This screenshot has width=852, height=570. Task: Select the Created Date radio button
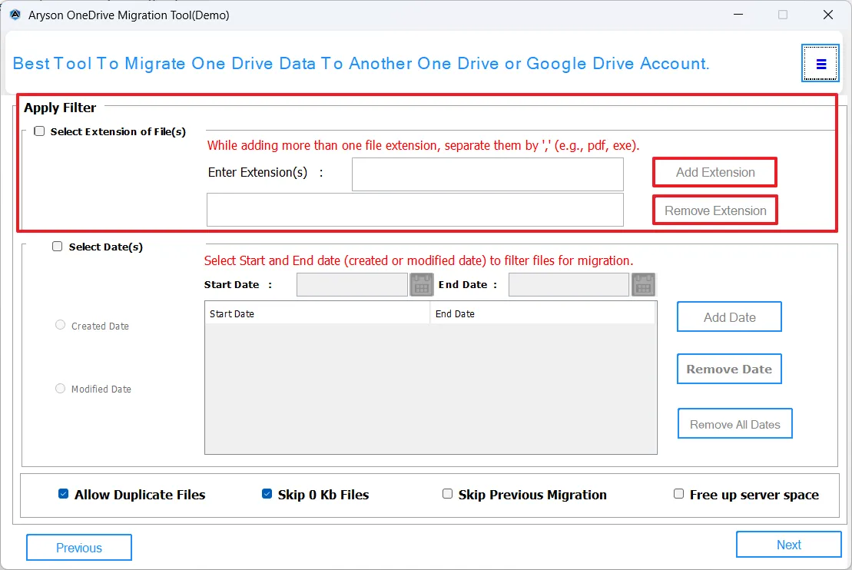click(61, 325)
